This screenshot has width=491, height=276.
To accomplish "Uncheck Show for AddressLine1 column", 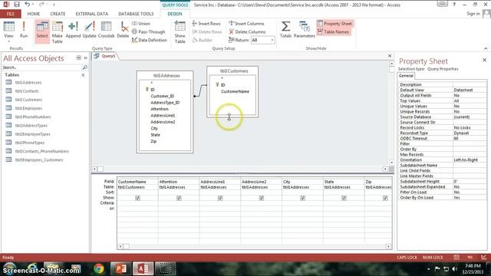I will click(x=220, y=198).
